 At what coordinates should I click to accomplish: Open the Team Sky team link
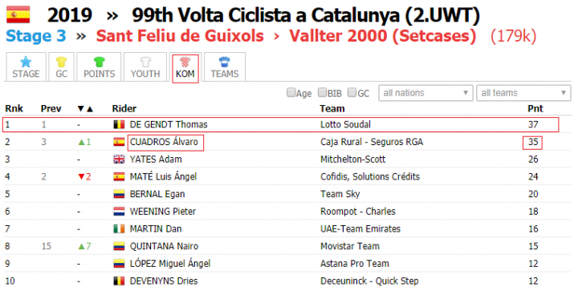pyautogui.click(x=340, y=194)
